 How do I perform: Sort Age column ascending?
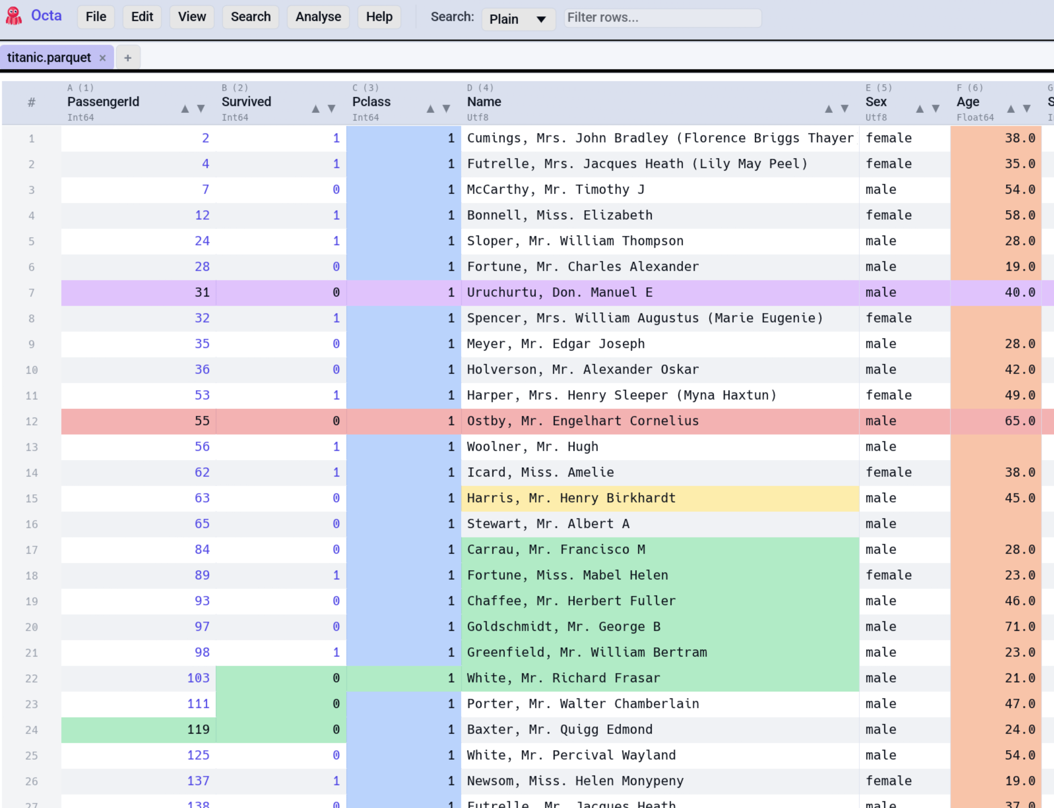point(1011,109)
